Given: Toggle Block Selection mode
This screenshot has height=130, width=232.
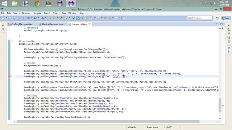Looking at the screenshot, I should 82,18.
